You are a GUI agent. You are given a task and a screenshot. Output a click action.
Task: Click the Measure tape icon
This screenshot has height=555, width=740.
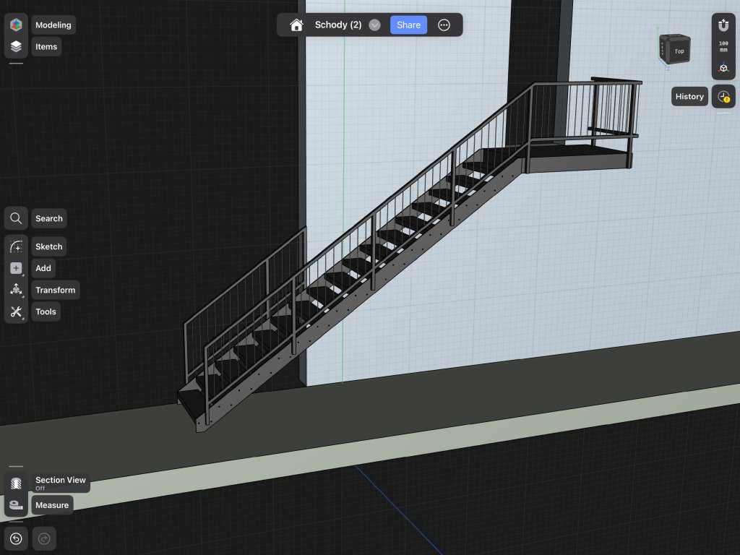(x=16, y=505)
